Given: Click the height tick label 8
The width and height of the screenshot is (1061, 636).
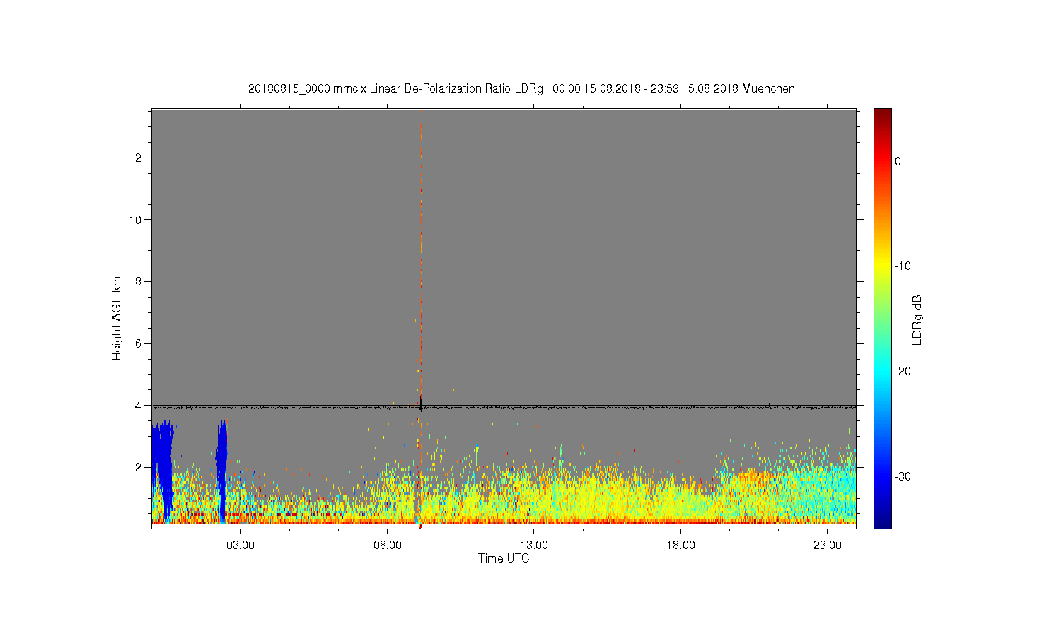Looking at the screenshot, I should point(139,281).
